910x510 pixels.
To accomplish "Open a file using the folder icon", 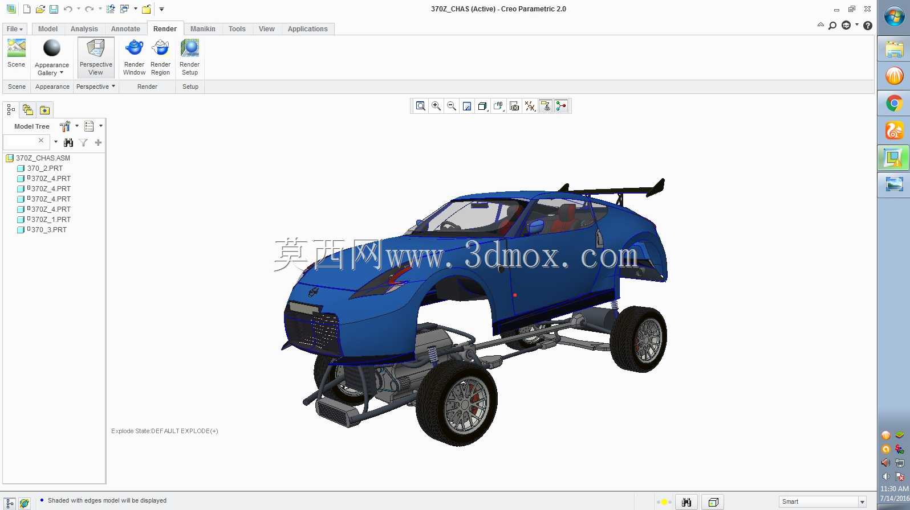I will pyautogui.click(x=40, y=9).
